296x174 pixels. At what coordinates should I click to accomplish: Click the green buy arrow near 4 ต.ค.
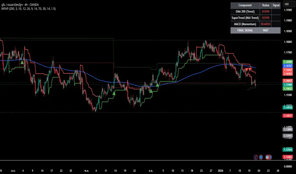click(x=22, y=62)
